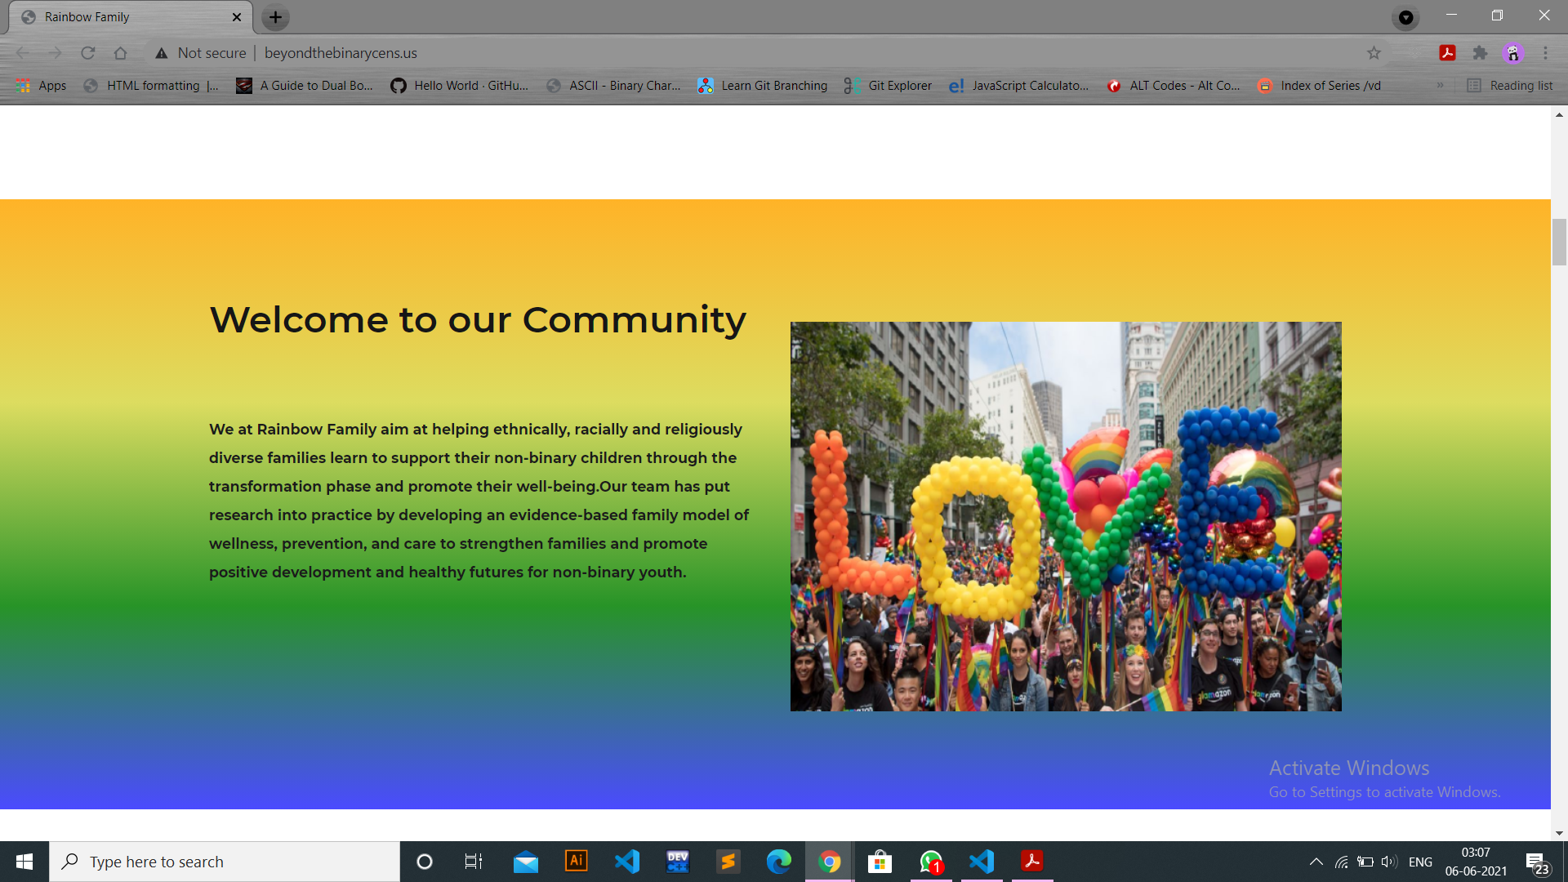This screenshot has height=882, width=1568.
Task: Open the Learn Git Branching bookmark
Action: 763,85
